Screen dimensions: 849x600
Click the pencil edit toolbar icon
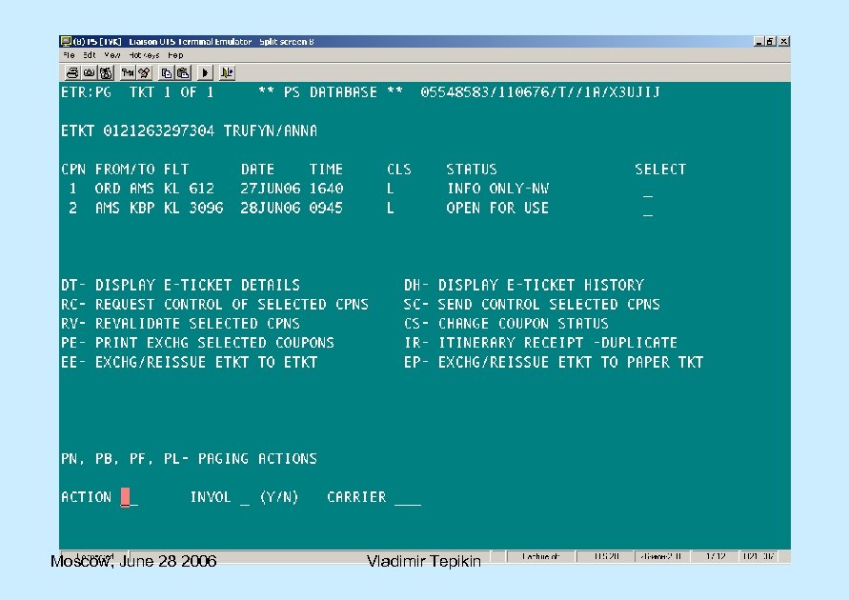pos(145,72)
